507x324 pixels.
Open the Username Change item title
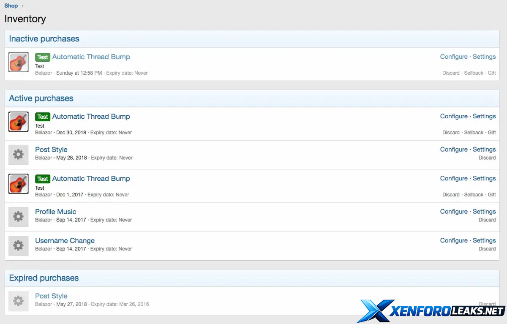(x=65, y=241)
